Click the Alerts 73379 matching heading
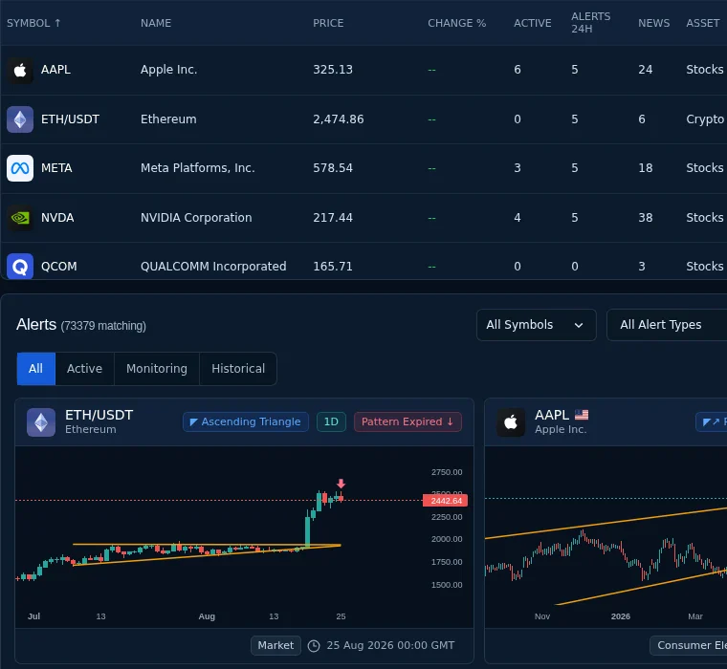This screenshot has width=727, height=669. pyautogui.click(x=81, y=325)
